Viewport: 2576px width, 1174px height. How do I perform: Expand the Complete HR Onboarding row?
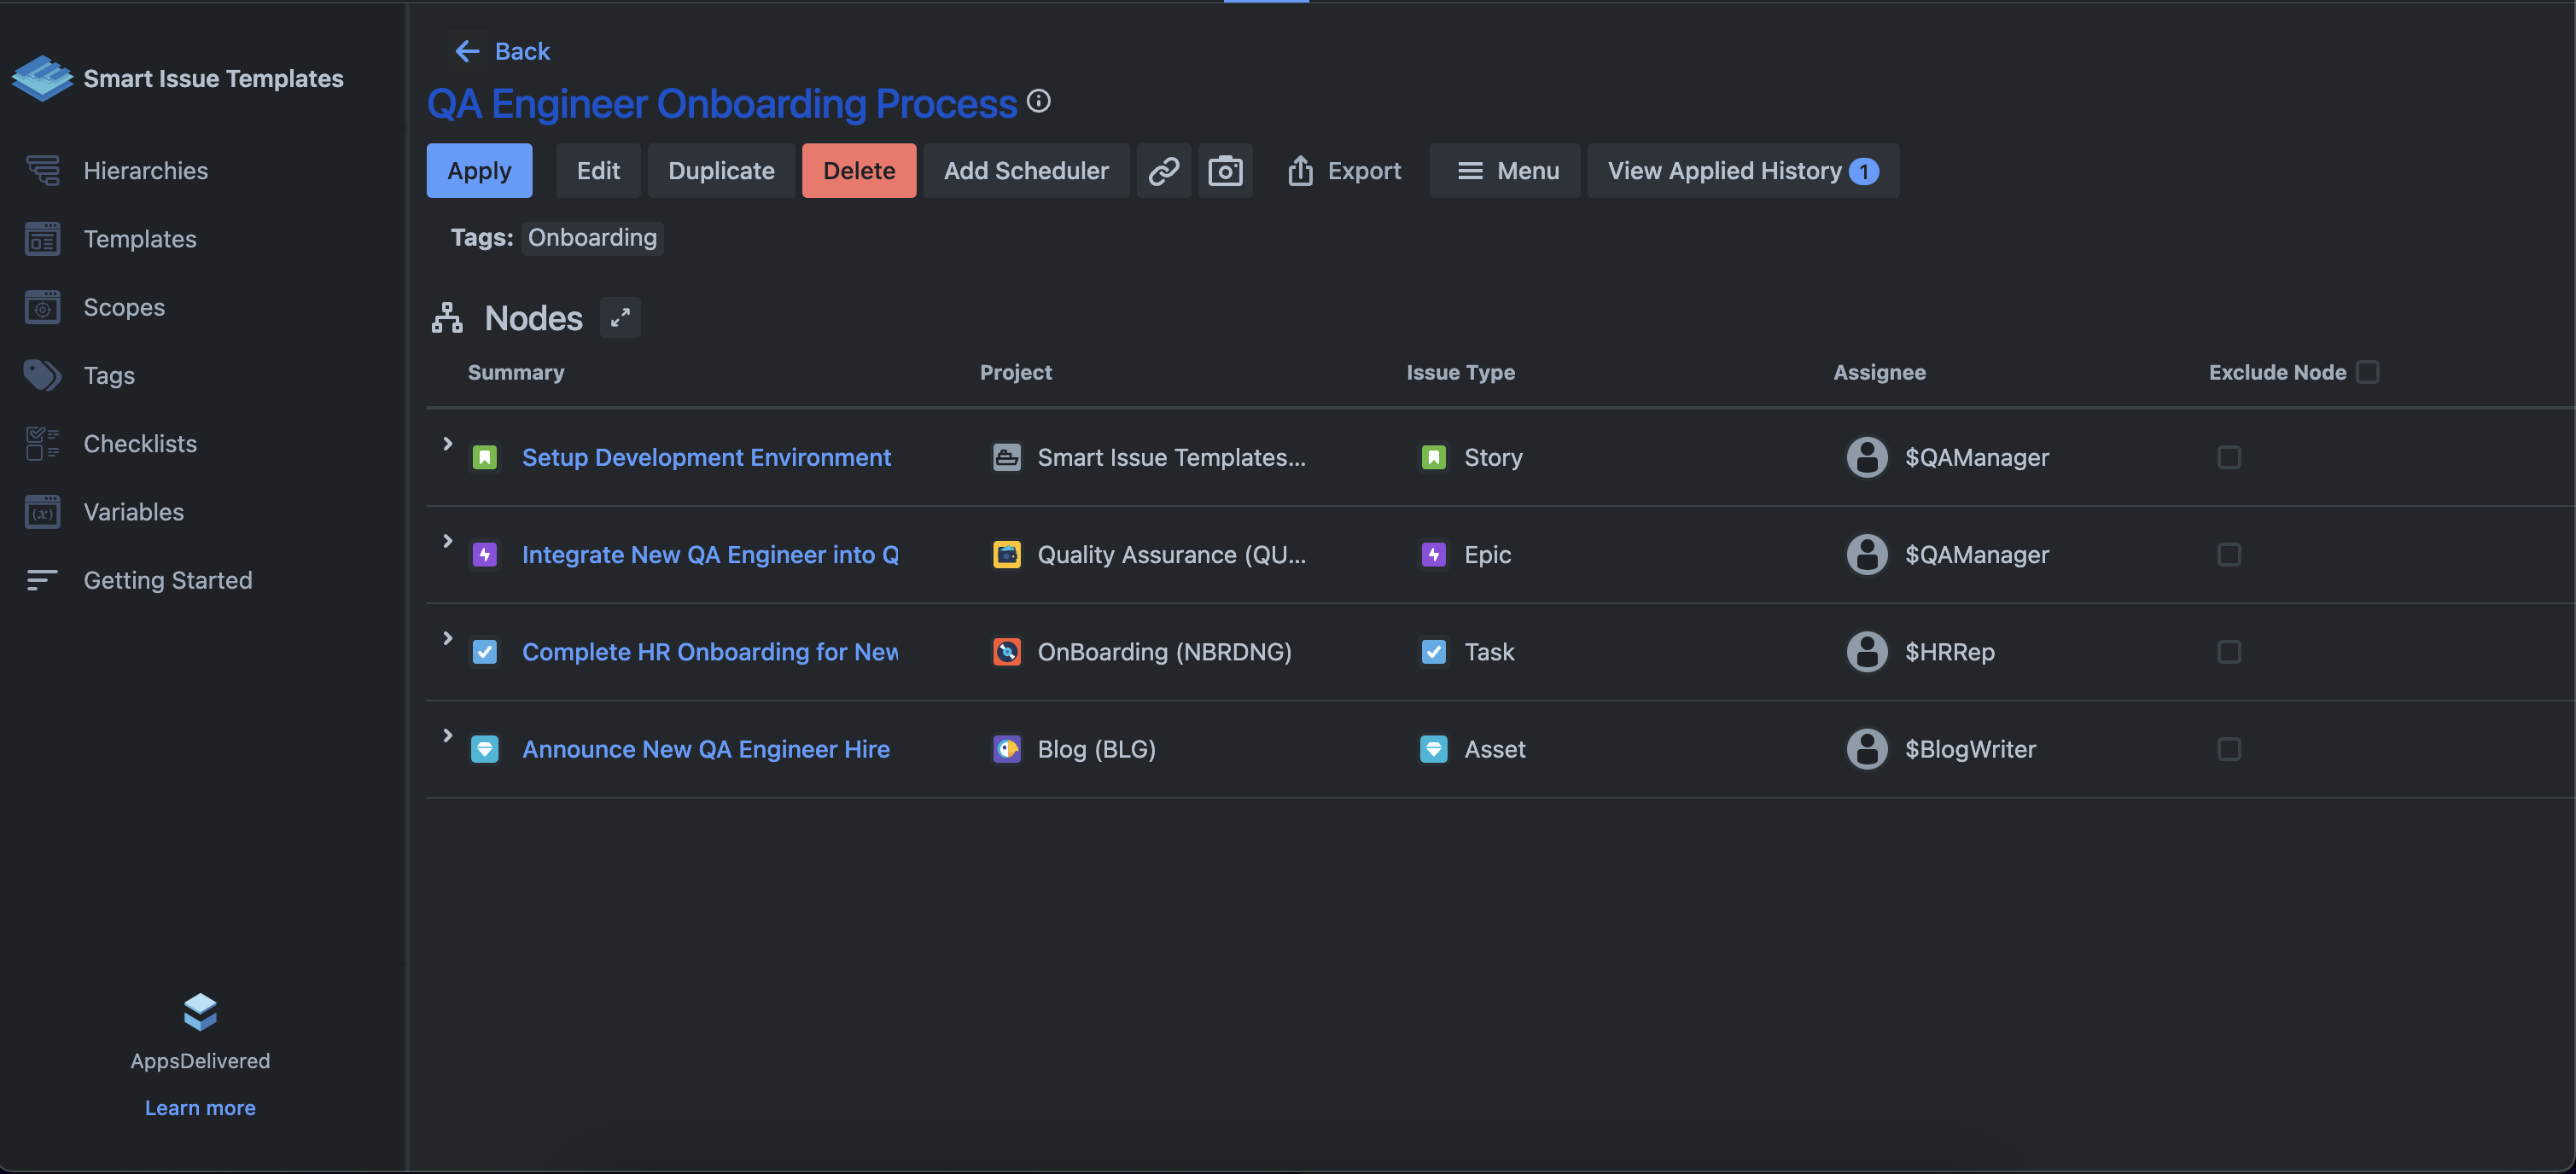click(x=448, y=638)
